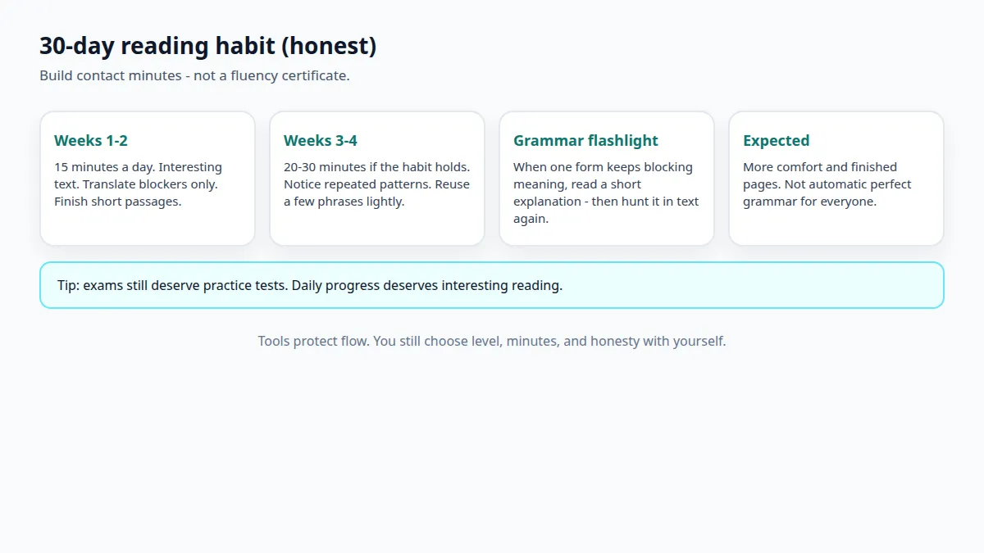Click the cyan Tip banner
Viewport: 984px width, 553px height.
coord(492,285)
